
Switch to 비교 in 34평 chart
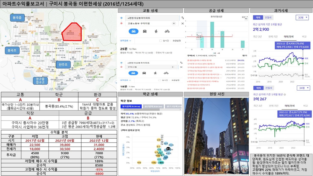(305, 105)
